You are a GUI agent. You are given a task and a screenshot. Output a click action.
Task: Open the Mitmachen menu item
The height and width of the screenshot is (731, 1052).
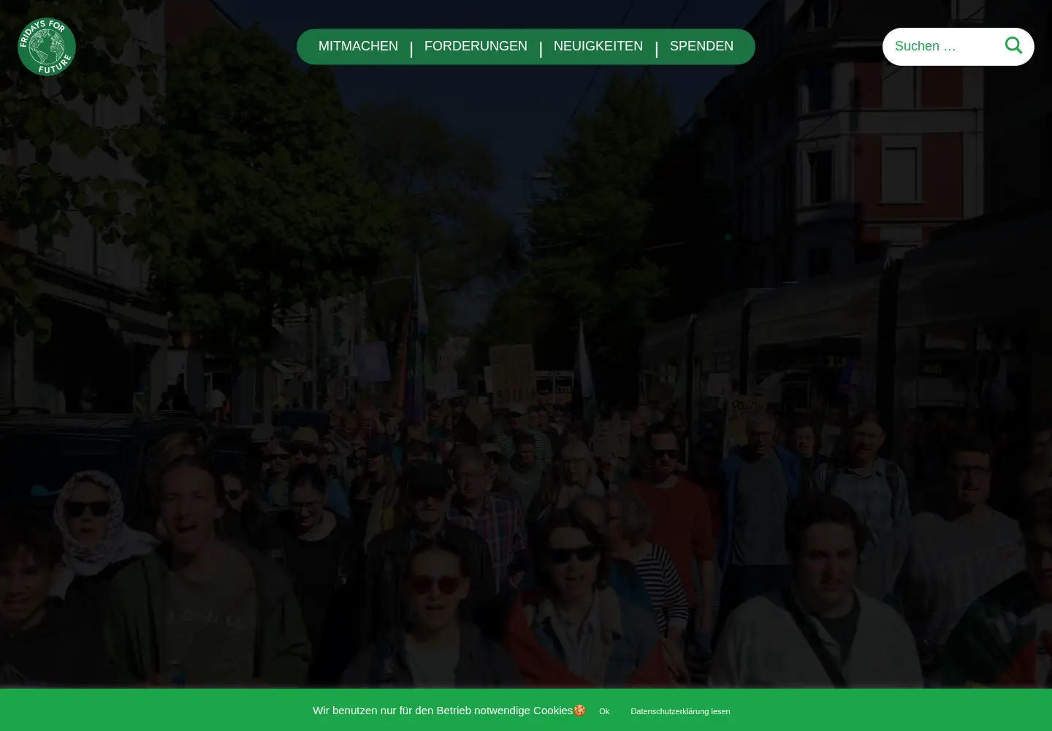point(358,46)
